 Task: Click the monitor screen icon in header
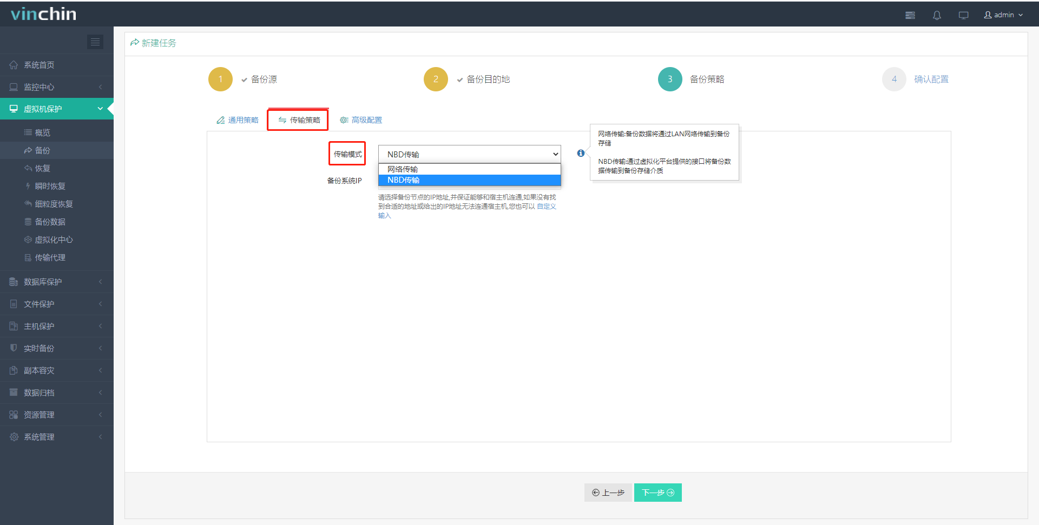pos(964,15)
